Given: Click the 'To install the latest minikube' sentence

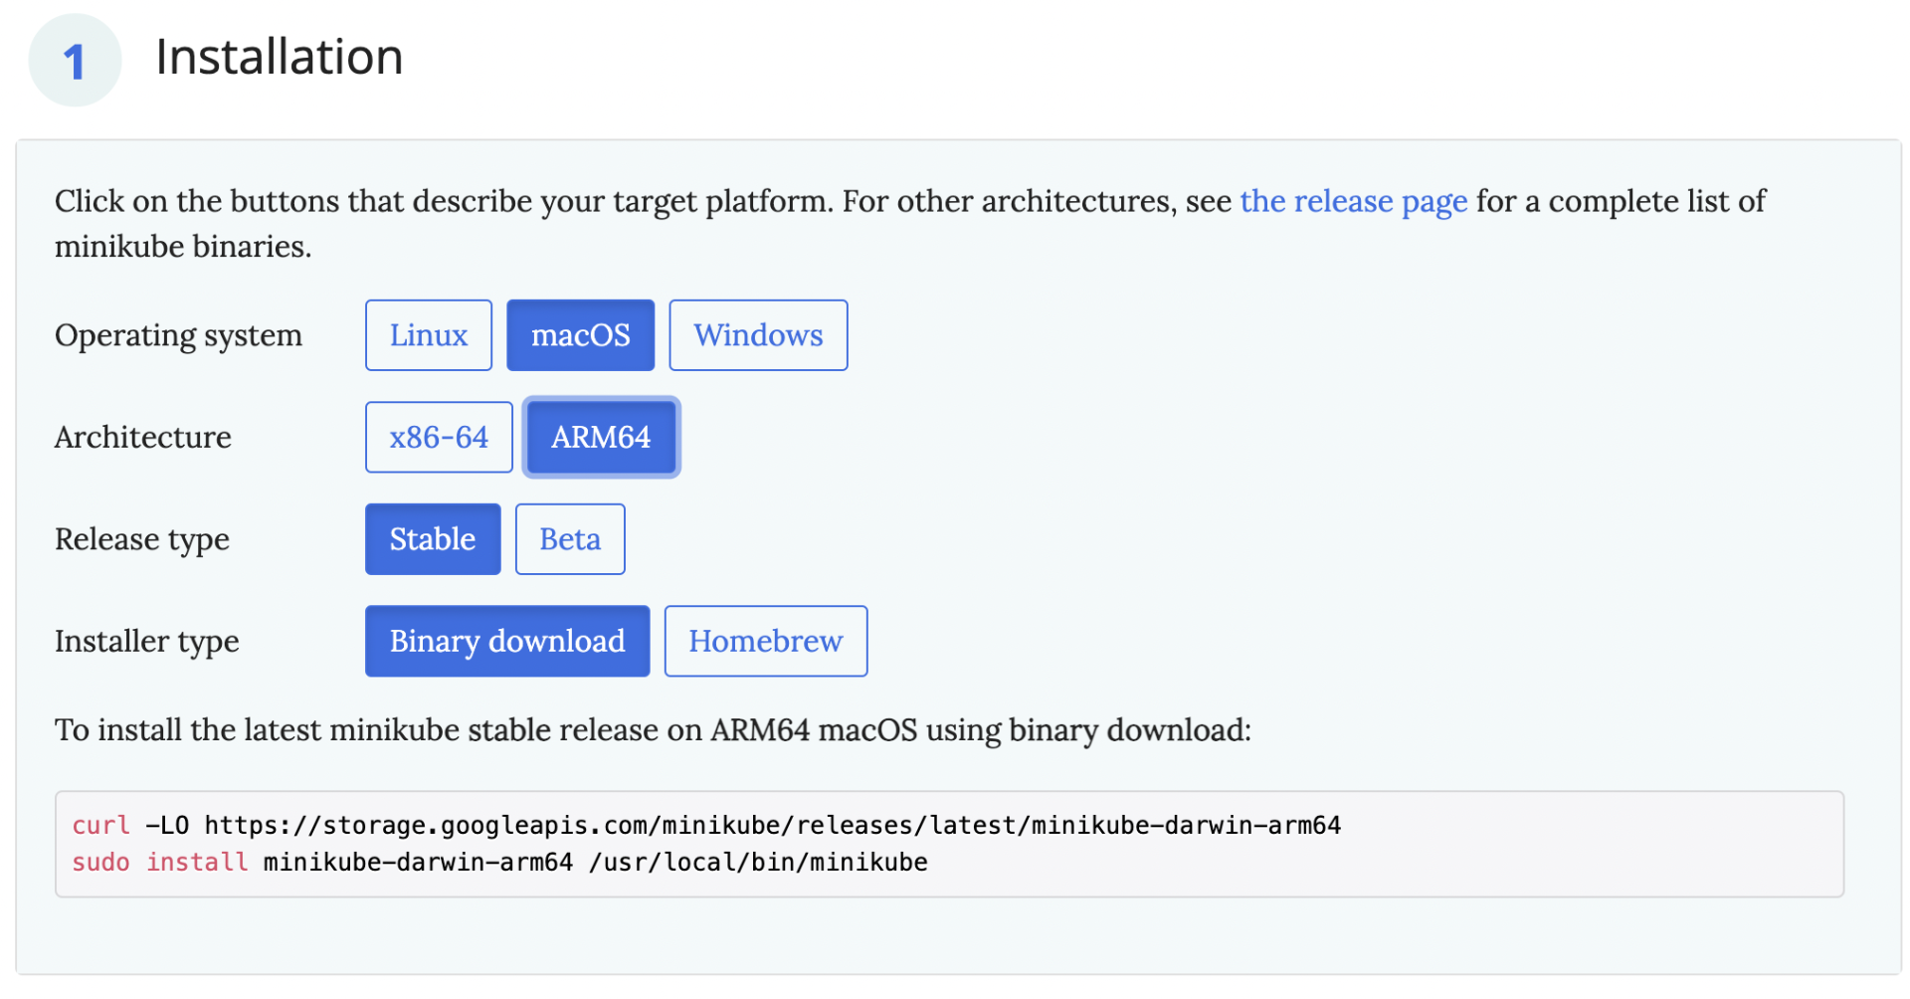Looking at the screenshot, I should coord(653,730).
